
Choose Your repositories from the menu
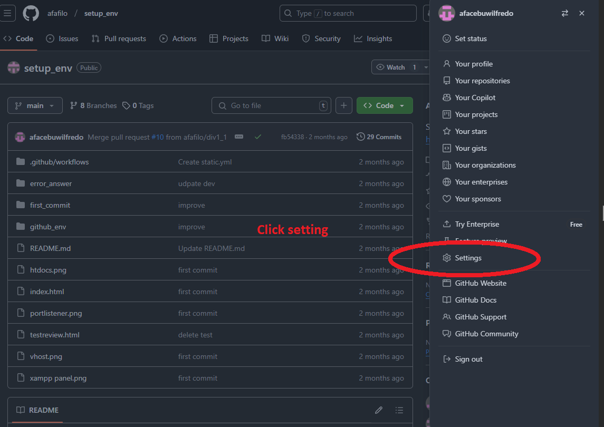pyautogui.click(x=482, y=81)
